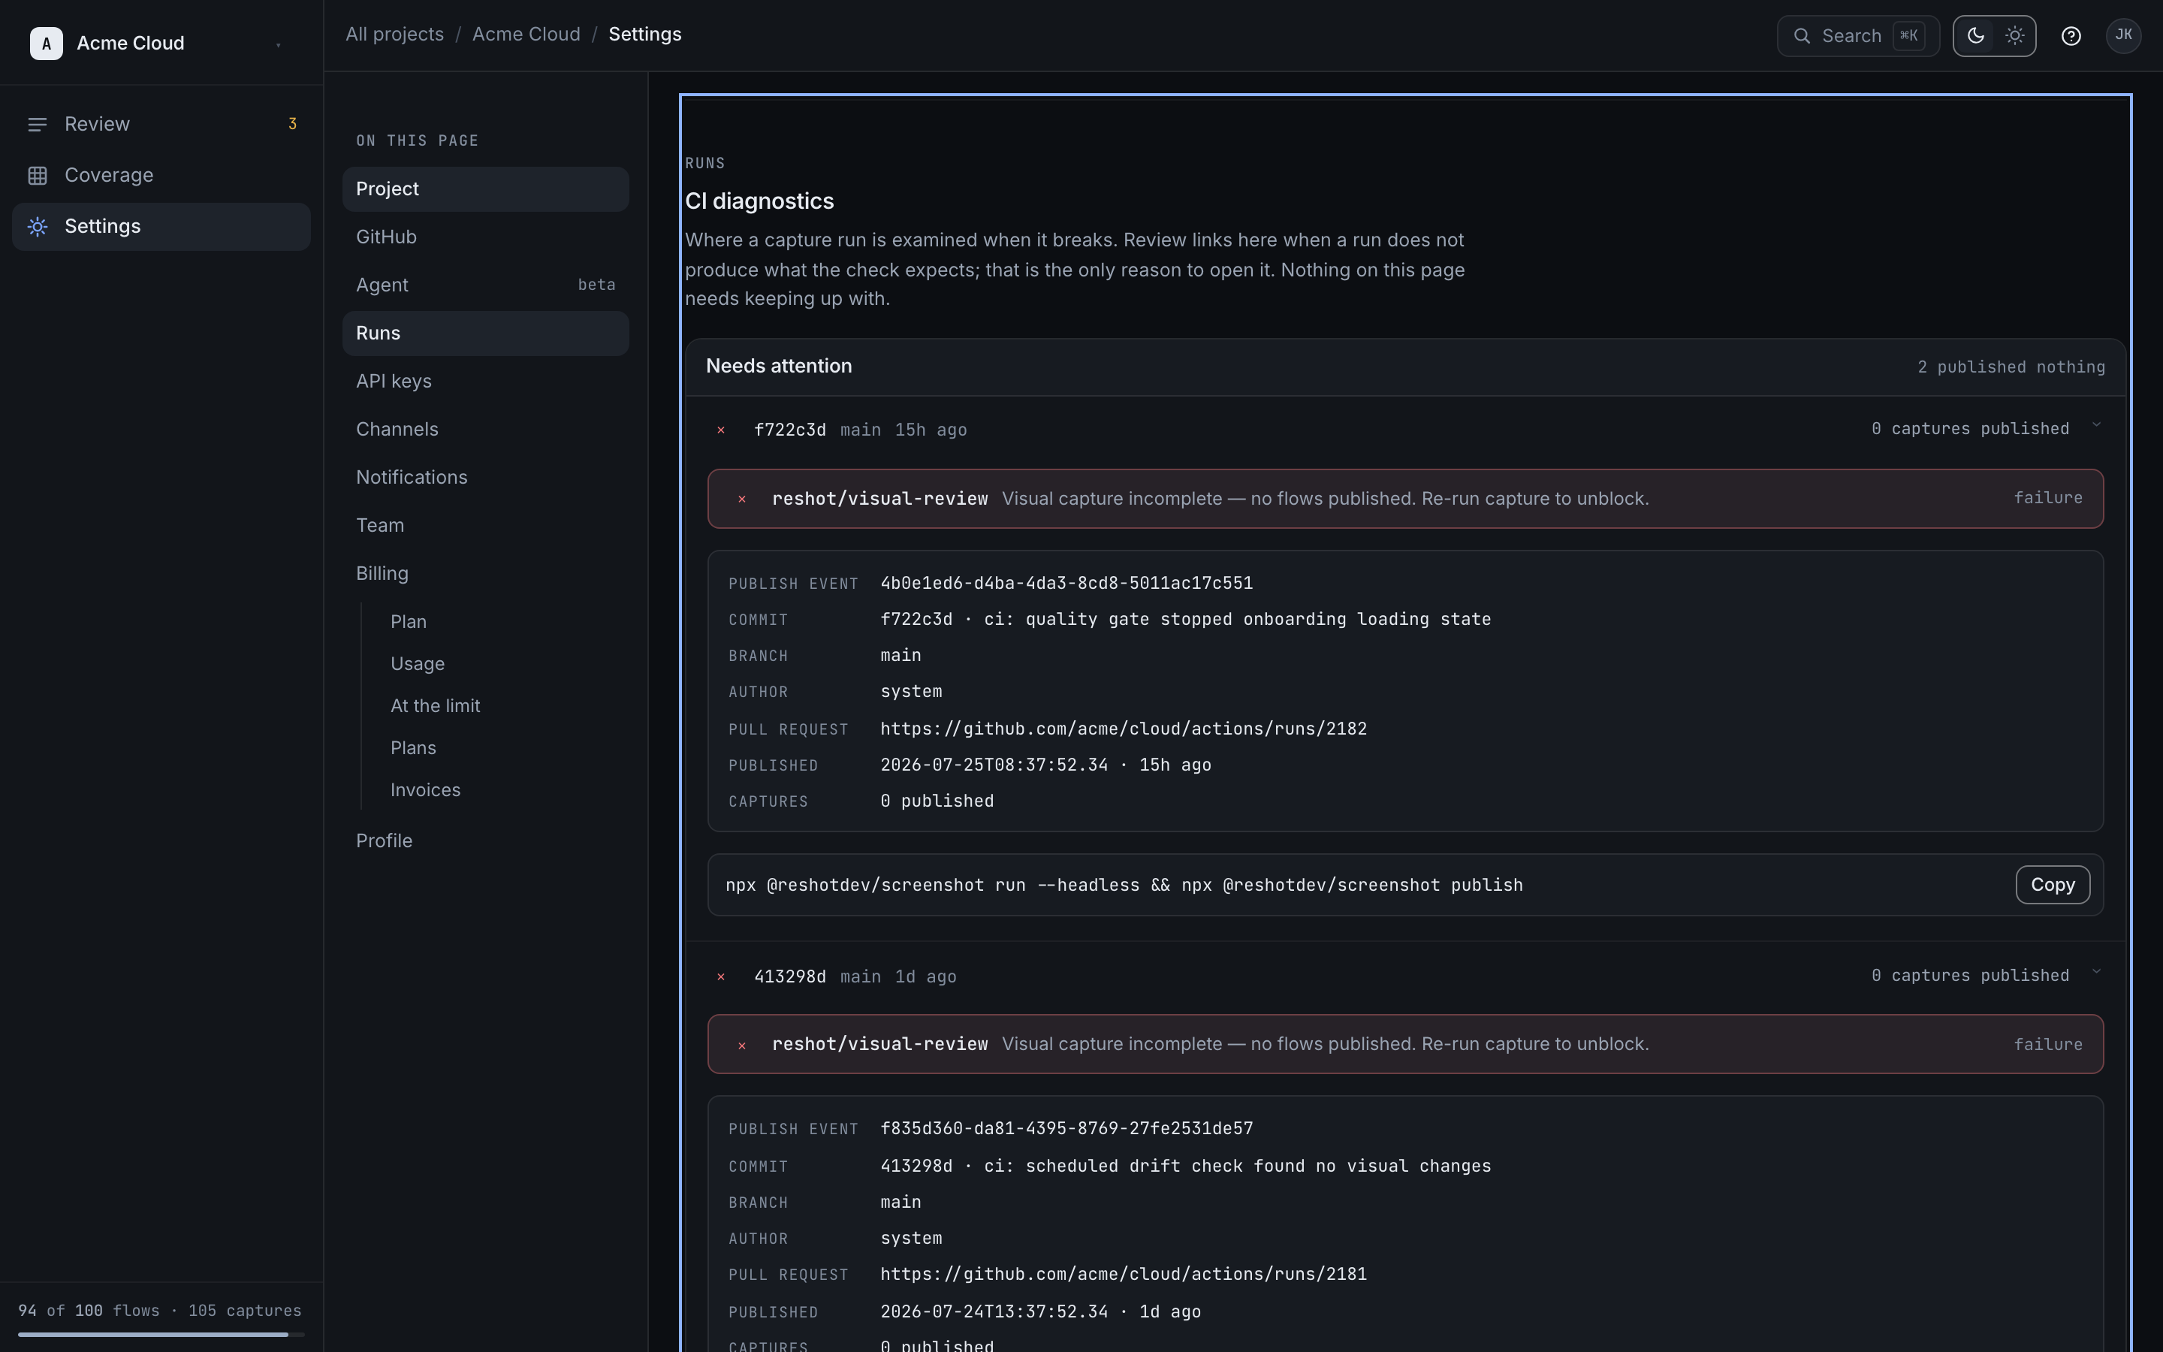Image resolution: width=2163 pixels, height=1352 pixels.
Task: Go to the Usage billing subsection
Action: click(418, 663)
